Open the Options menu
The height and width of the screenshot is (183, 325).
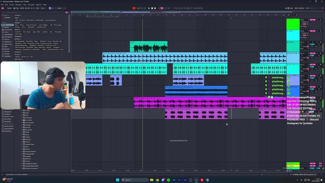(39, 5)
